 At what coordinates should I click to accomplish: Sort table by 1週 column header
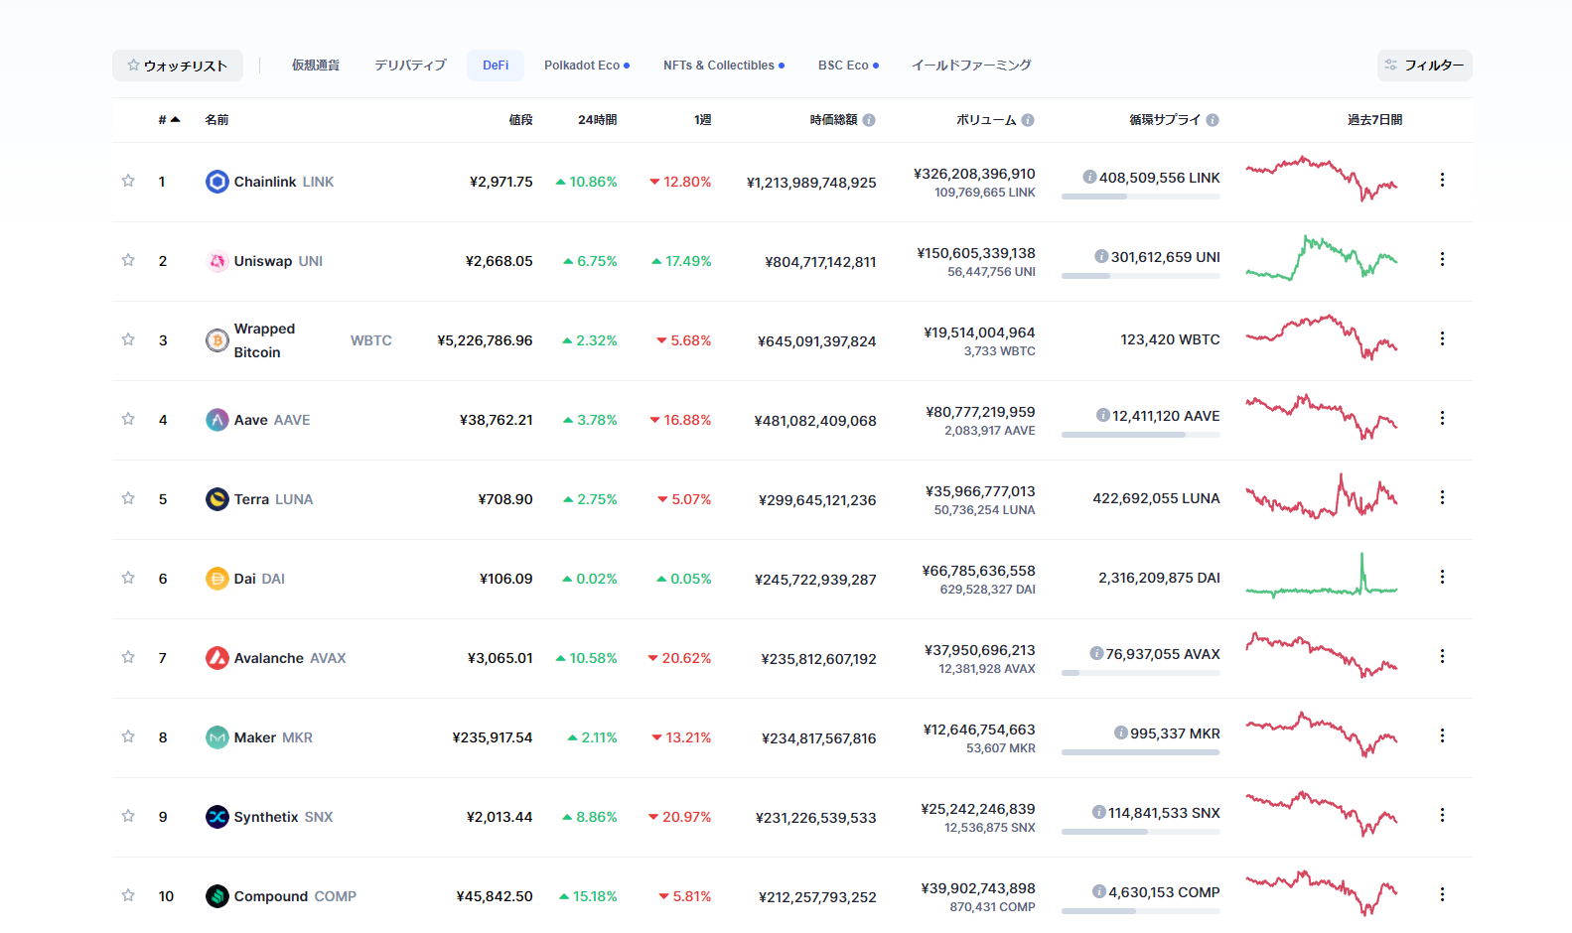point(702,120)
